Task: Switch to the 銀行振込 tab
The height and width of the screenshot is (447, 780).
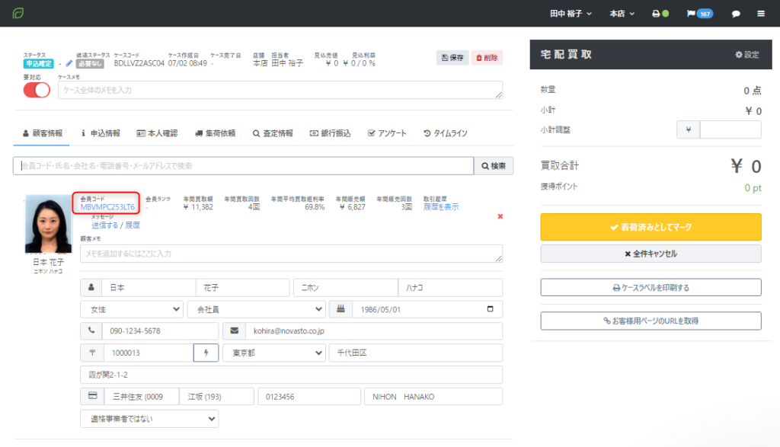Action: (330, 133)
